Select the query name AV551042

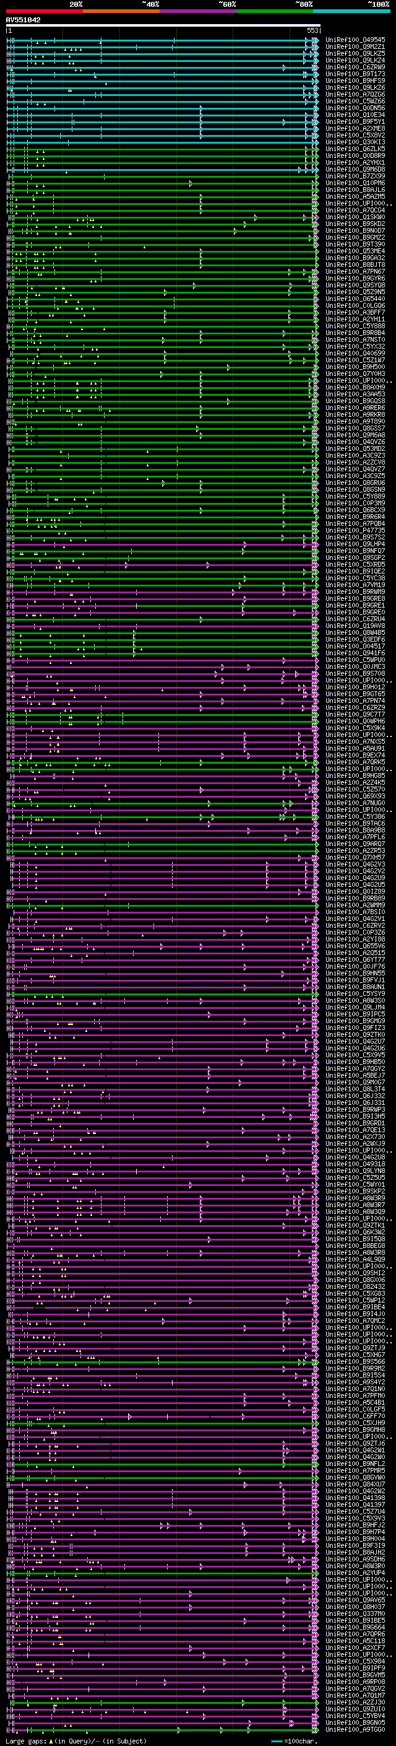click(x=23, y=20)
